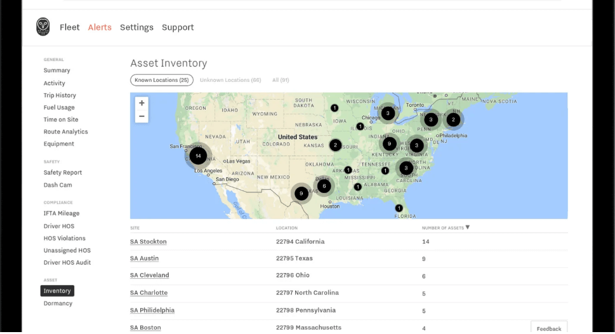615x334 pixels.
Task: Zoom out on the map
Action: pyautogui.click(x=142, y=116)
